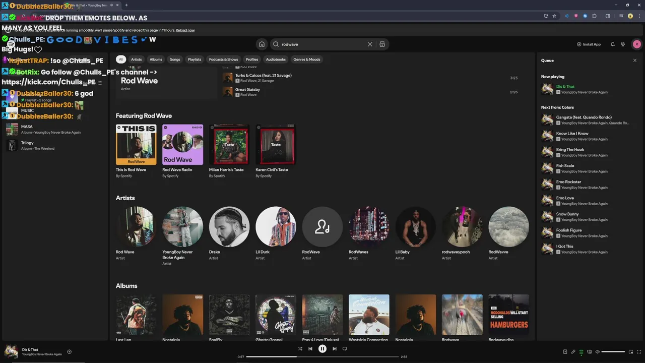
Task: Select the Podcasts & Shows filter chip
Action: click(223, 59)
